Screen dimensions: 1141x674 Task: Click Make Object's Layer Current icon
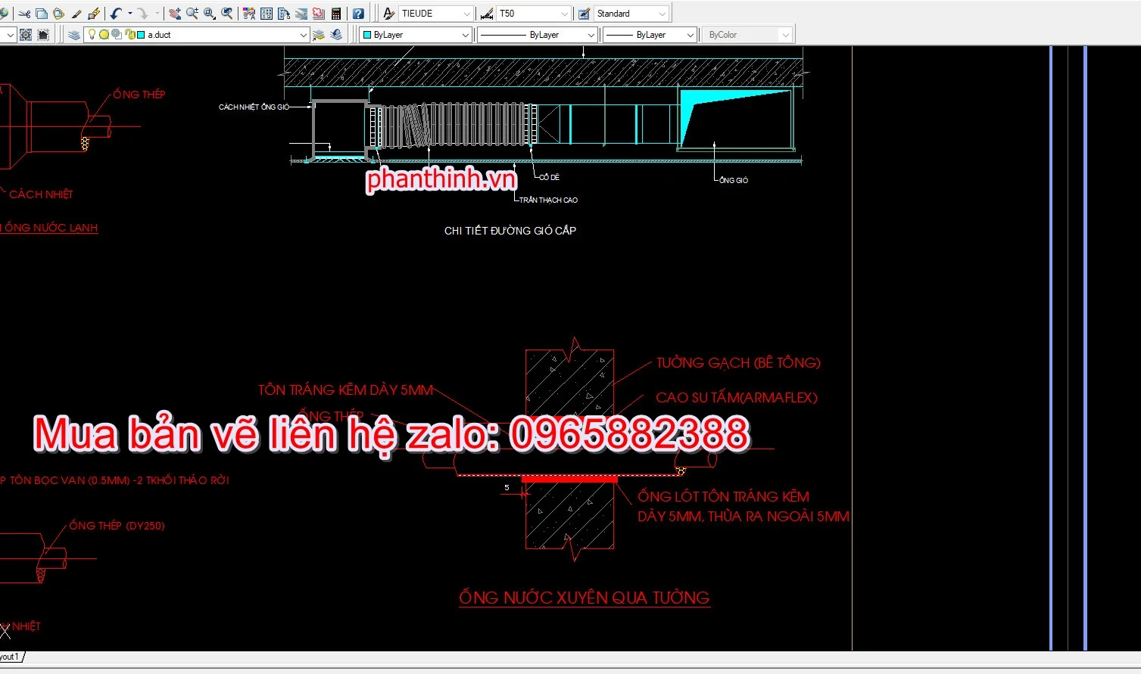coord(319,35)
